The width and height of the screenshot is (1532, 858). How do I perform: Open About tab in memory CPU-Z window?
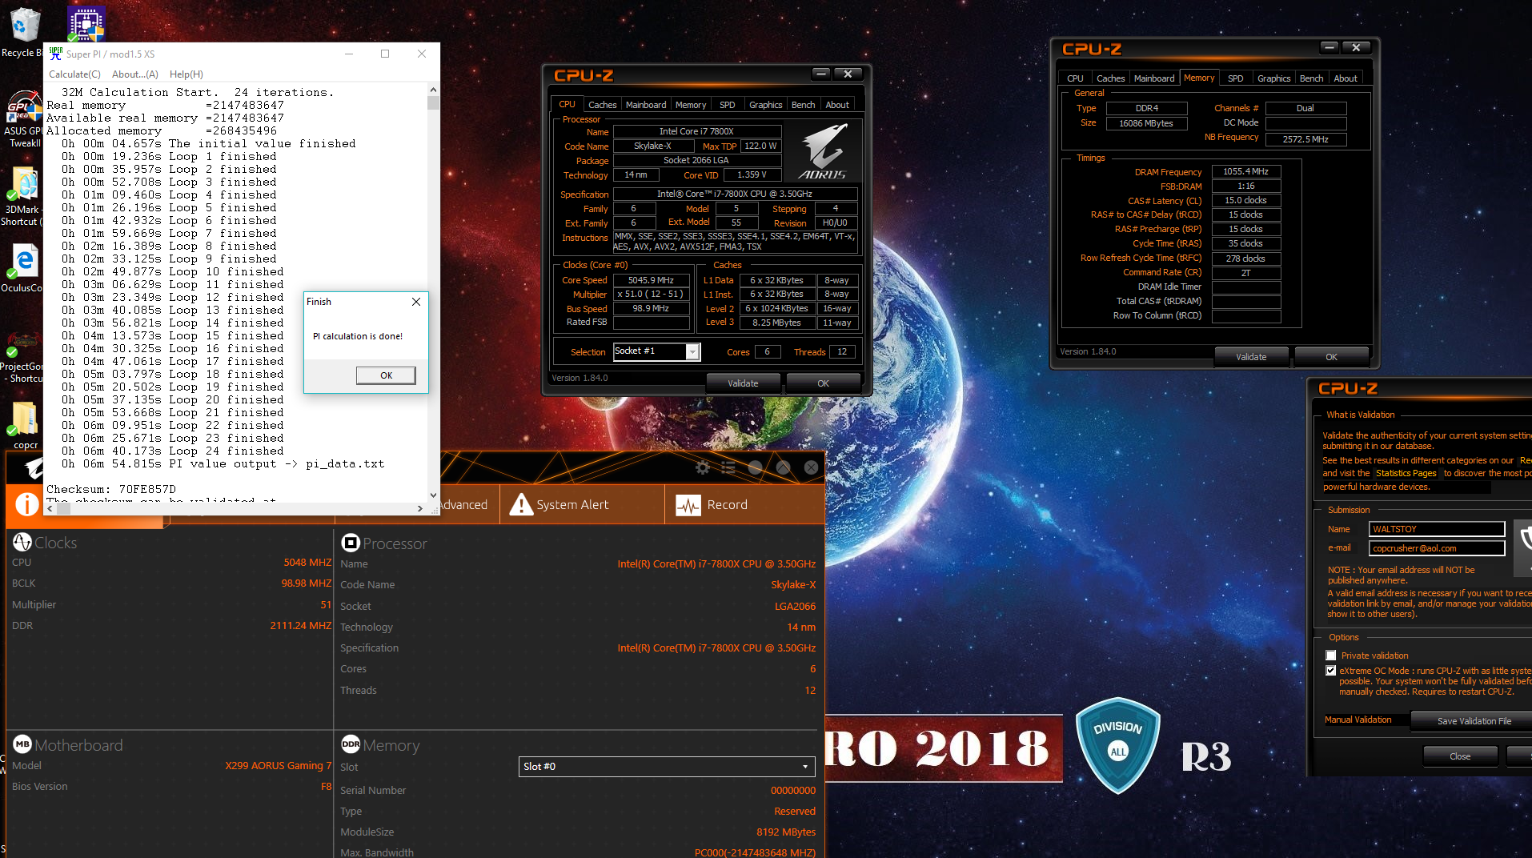[x=1346, y=78]
